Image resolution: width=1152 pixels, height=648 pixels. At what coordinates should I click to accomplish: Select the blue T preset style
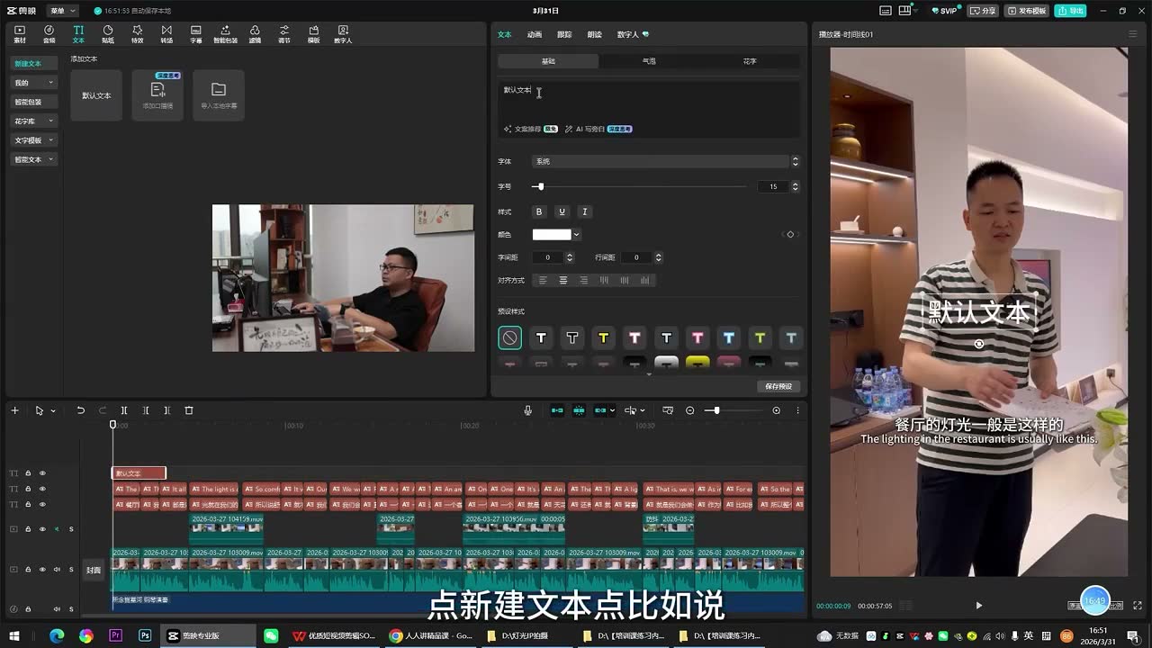[x=728, y=337]
